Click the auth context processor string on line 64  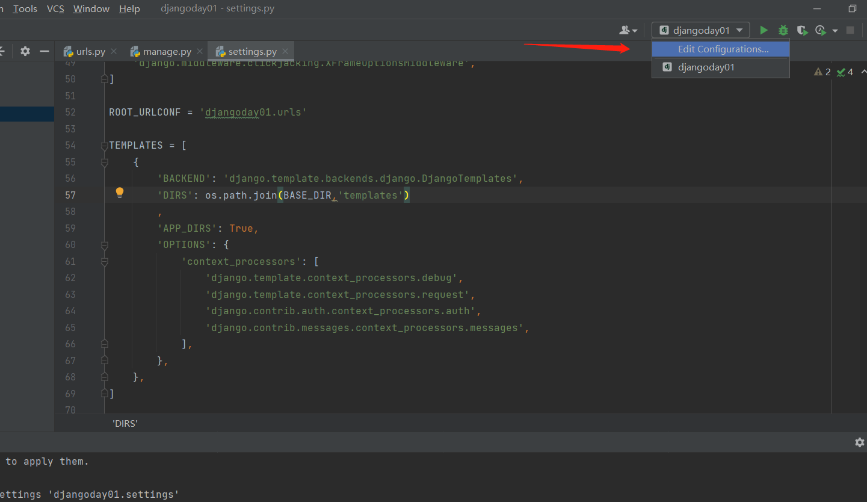[x=341, y=311]
